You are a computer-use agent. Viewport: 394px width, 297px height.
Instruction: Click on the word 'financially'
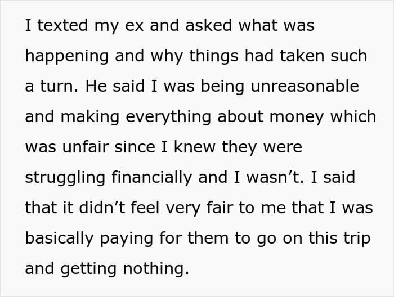click(x=151, y=178)
